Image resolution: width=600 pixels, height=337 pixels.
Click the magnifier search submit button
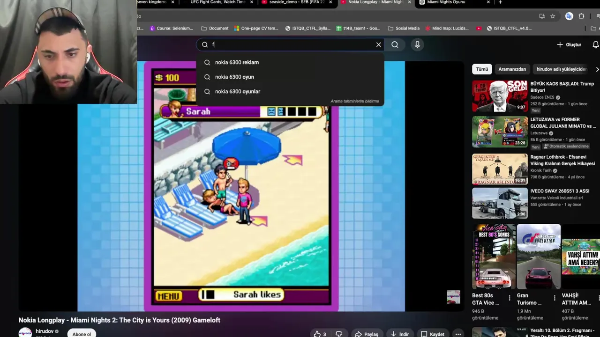tap(395, 44)
